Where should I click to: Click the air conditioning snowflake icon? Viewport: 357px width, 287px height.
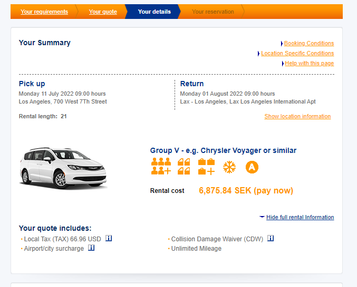229,167
